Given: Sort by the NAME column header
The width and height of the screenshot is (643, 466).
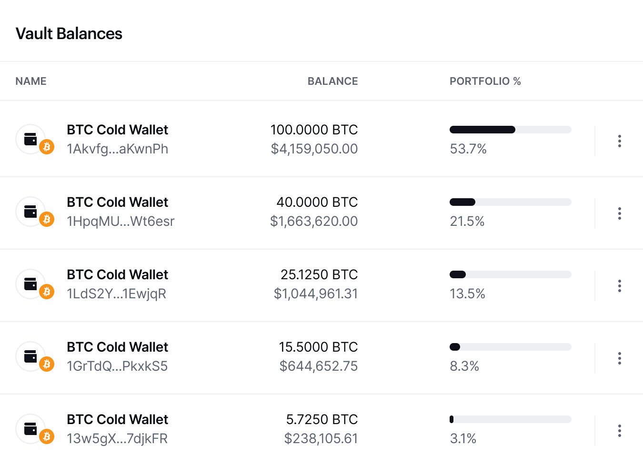Looking at the screenshot, I should click(31, 81).
